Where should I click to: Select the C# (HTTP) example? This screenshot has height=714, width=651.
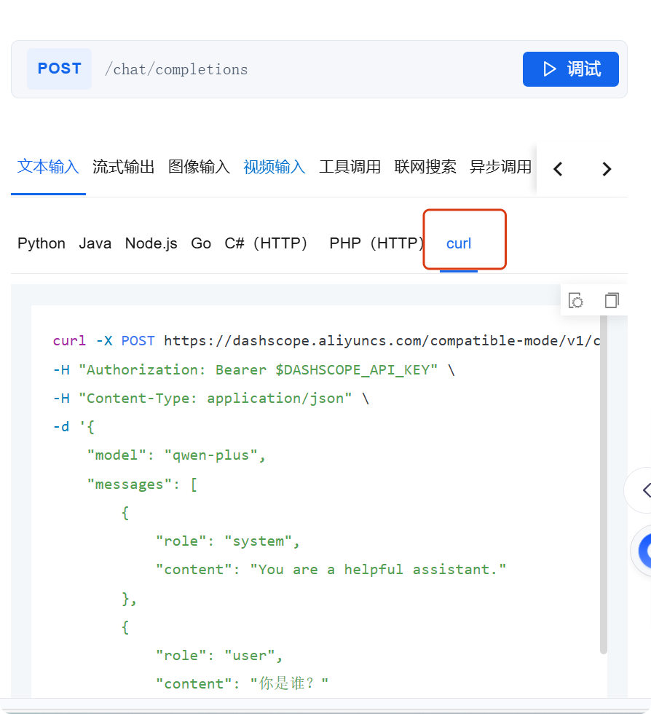[x=267, y=243]
